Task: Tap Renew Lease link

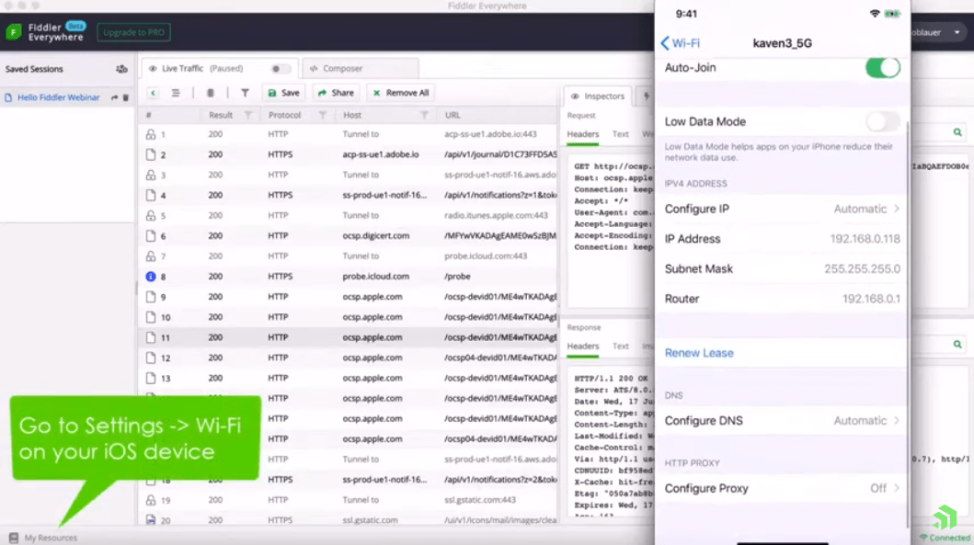Action: tap(699, 353)
